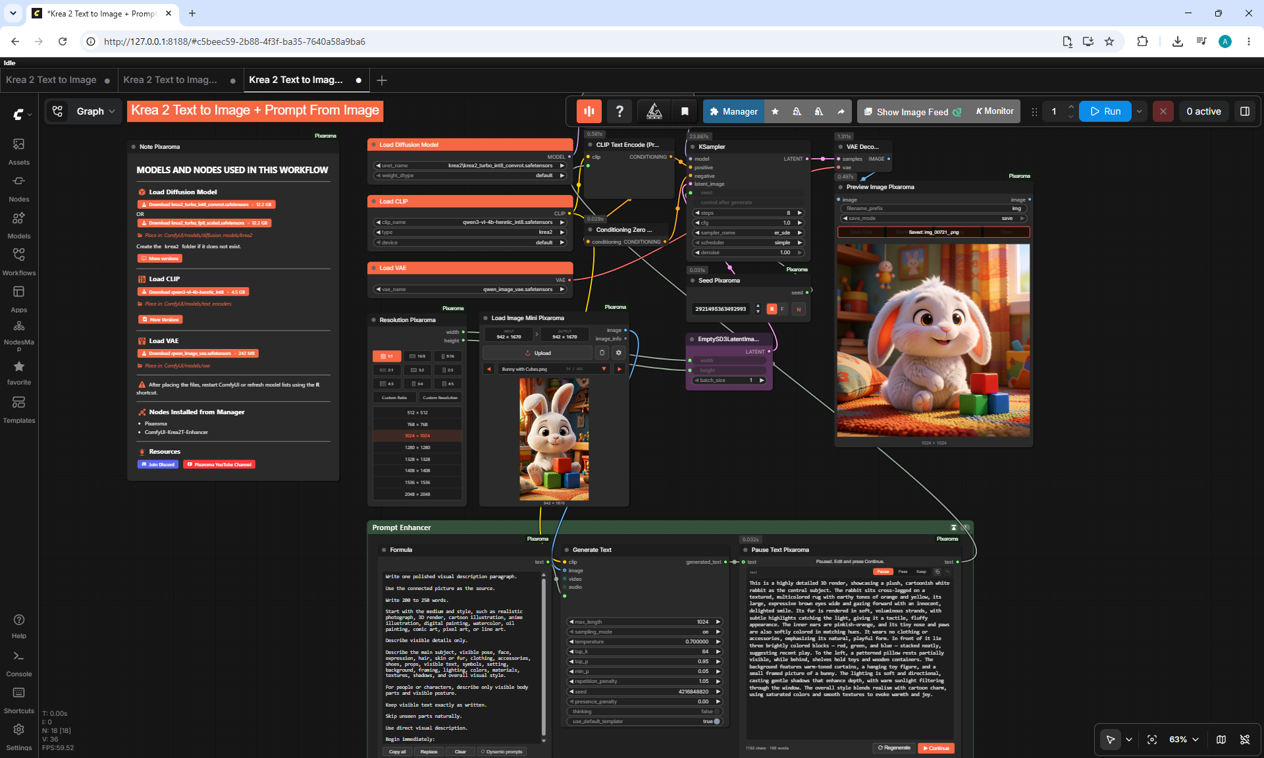Click the orange audio-bars toolbar icon
1264x758 pixels.
click(x=589, y=111)
